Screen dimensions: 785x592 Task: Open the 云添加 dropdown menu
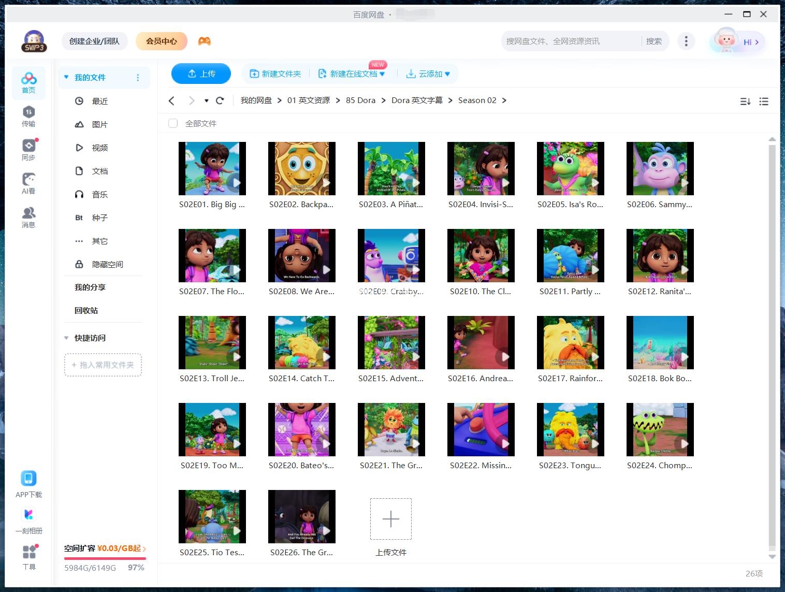(428, 74)
